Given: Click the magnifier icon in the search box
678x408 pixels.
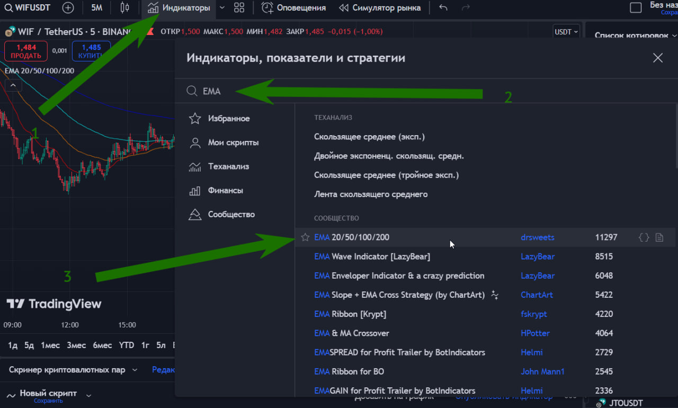Looking at the screenshot, I should tap(192, 91).
